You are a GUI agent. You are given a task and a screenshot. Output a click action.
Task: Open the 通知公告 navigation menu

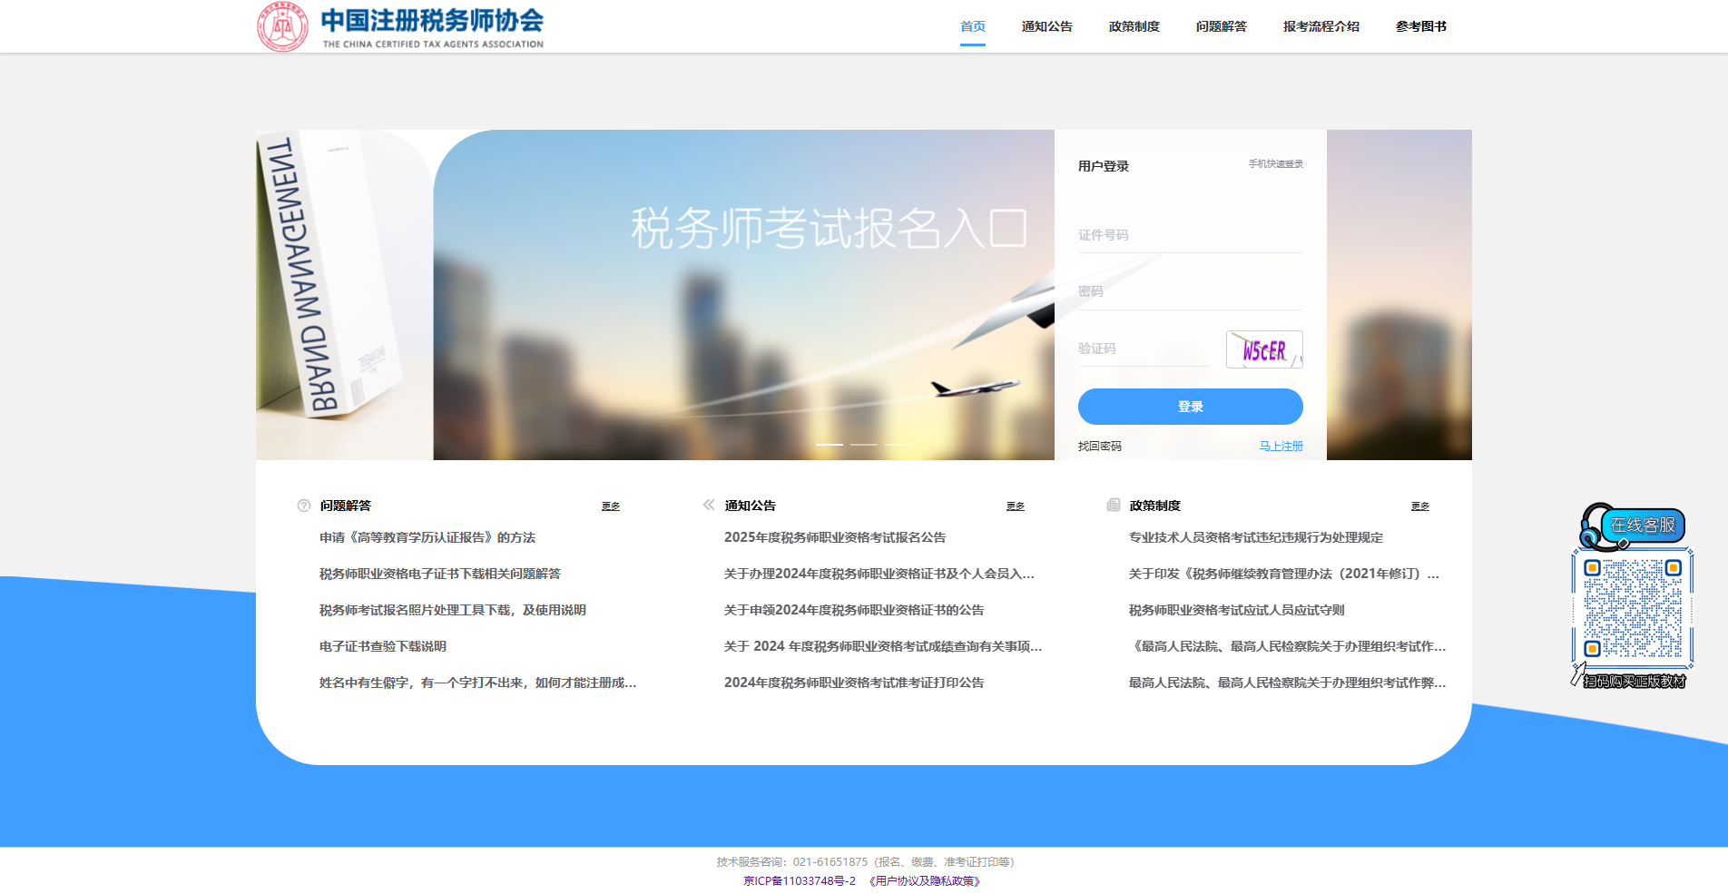point(1046,26)
